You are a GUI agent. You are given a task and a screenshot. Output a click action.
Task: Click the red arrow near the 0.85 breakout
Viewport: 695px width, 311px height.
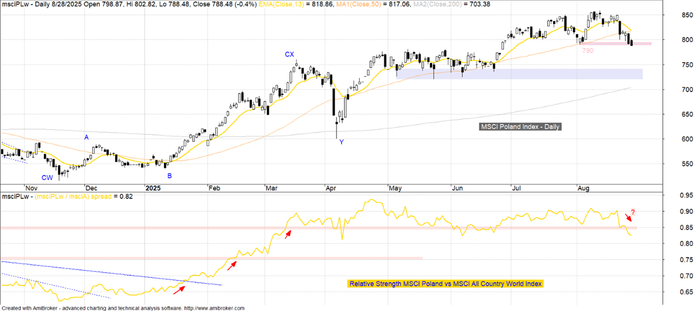coord(288,234)
